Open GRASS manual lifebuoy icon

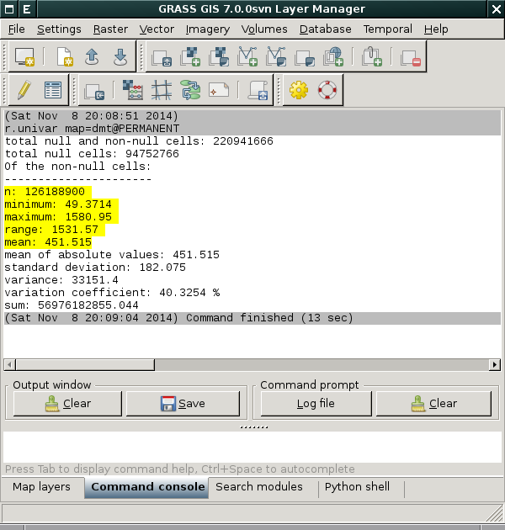(x=327, y=90)
